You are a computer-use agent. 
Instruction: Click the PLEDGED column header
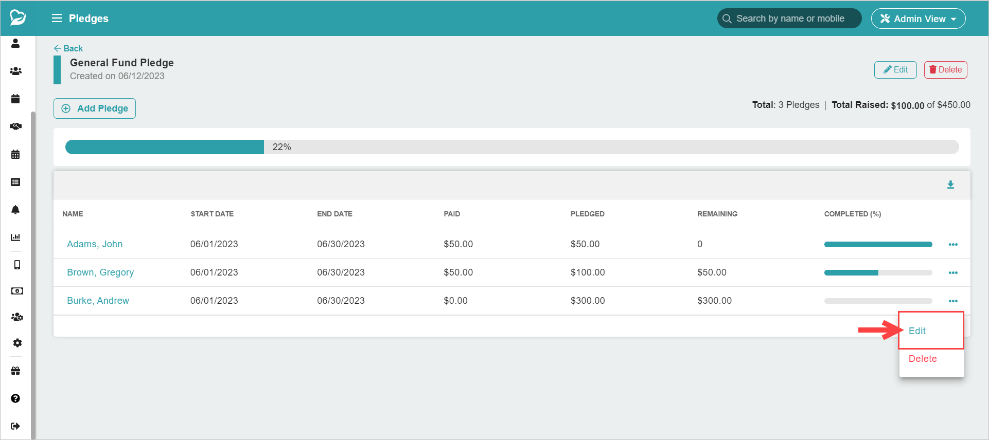[x=587, y=214]
